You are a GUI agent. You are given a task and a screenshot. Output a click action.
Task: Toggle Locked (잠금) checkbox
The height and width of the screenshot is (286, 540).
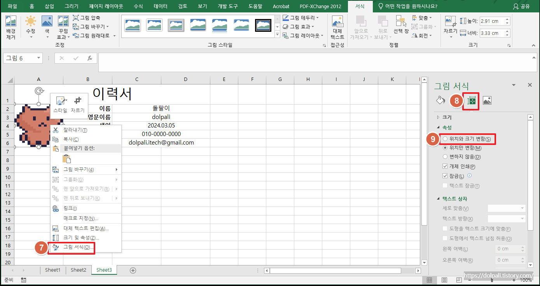pos(445,176)
